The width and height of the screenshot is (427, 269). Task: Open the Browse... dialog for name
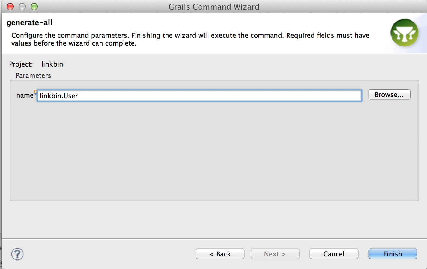tap(389, 95)
